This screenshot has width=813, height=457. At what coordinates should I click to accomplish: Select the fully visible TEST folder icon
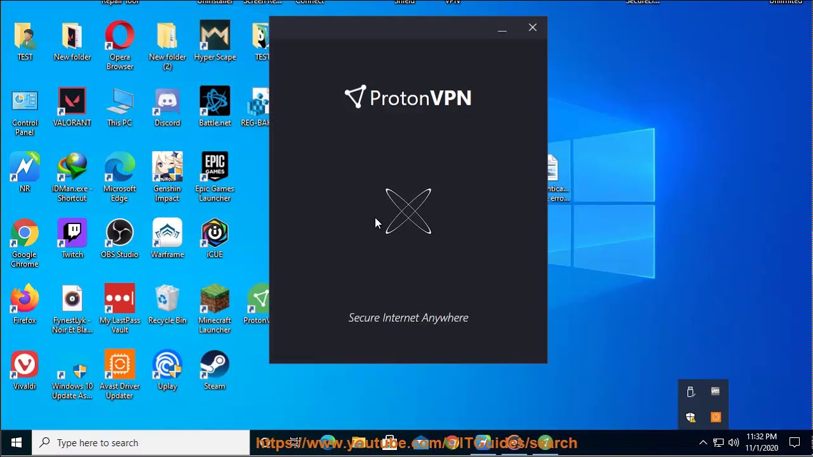tap(25, 41)
